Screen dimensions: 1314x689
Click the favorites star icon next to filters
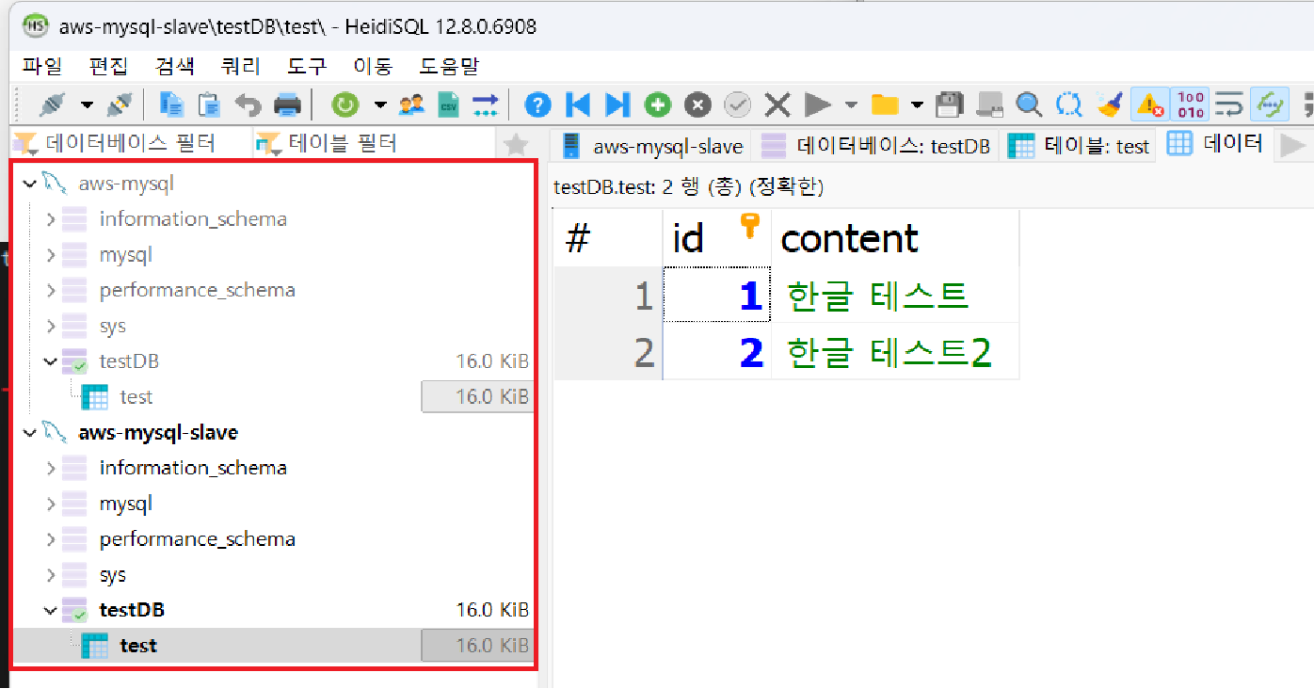[x=516, y=144]
